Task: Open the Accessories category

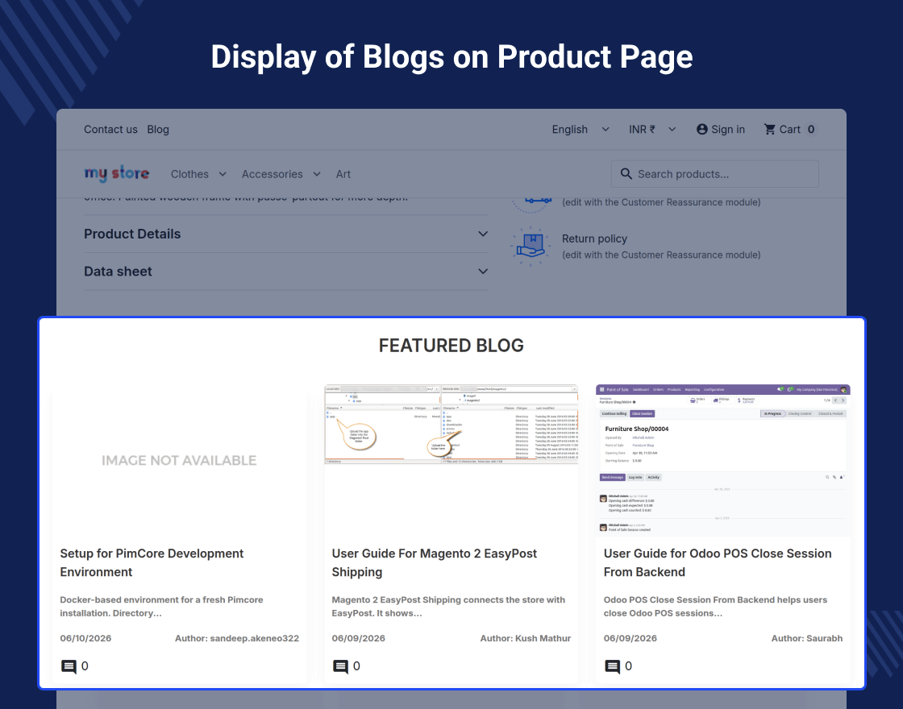Action: click(x=272, y=174)
